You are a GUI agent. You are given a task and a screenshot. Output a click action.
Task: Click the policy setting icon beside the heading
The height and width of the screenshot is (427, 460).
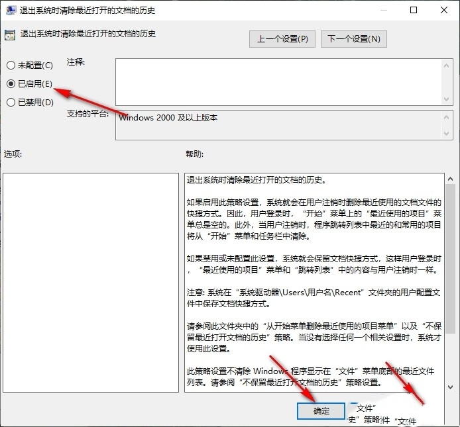(x=10, y=35)
